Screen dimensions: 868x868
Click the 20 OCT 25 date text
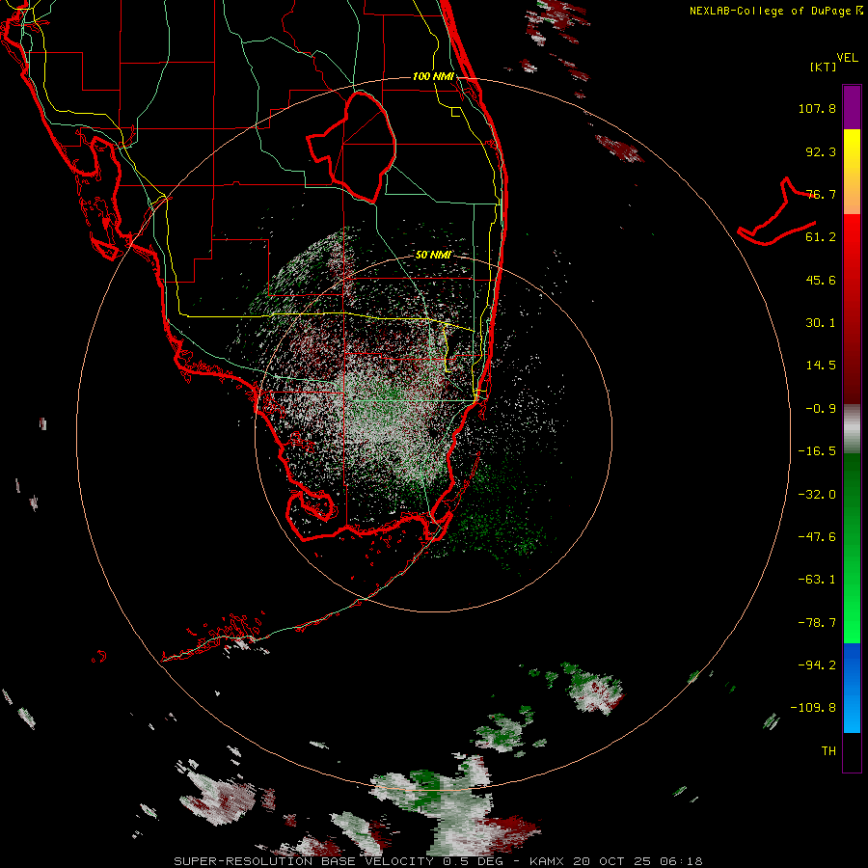pyautogui.click(x=614, y=861)
